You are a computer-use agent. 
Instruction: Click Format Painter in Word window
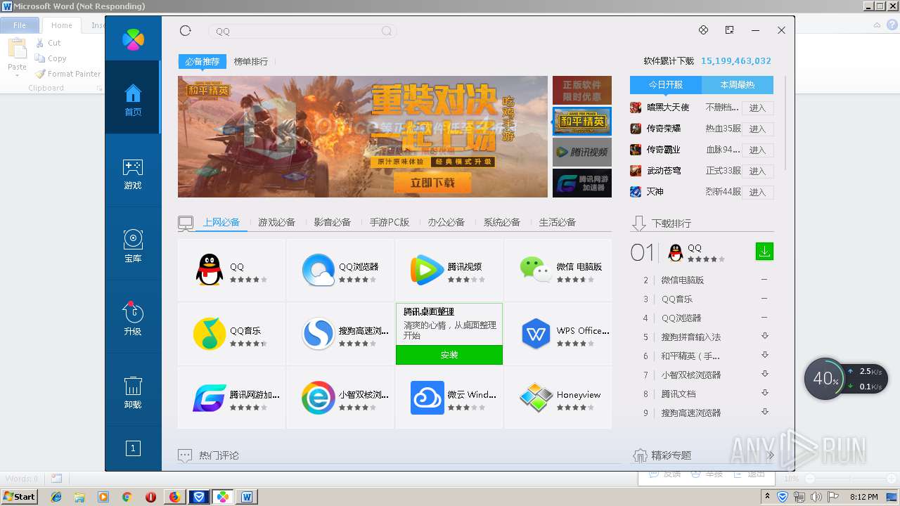click(67, 74)
